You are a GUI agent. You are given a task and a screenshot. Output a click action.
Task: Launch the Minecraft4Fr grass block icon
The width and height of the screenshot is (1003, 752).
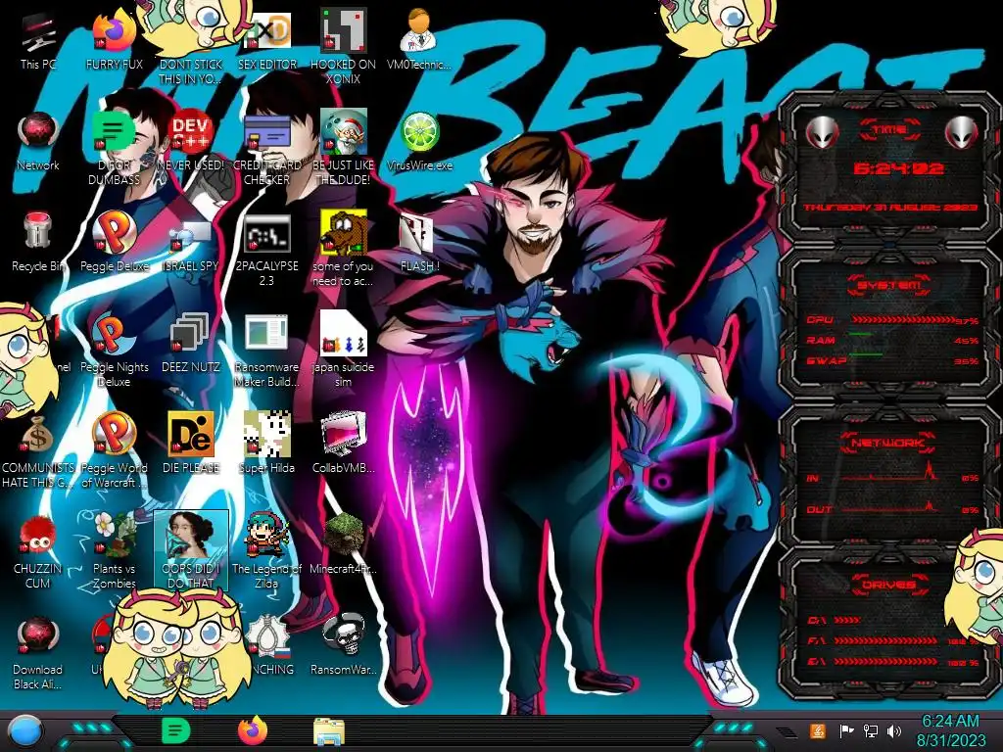coord(343,543)
